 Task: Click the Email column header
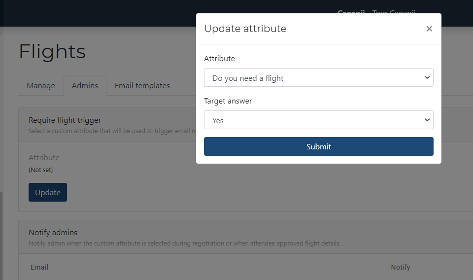point(39,267)
